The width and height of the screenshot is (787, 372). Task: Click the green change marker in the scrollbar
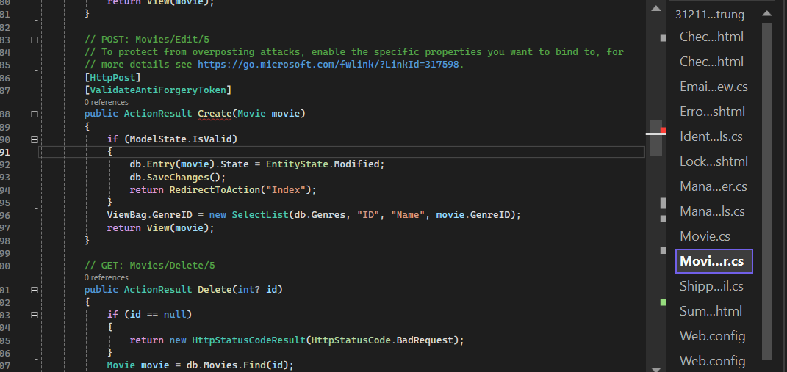coord(663,302)
